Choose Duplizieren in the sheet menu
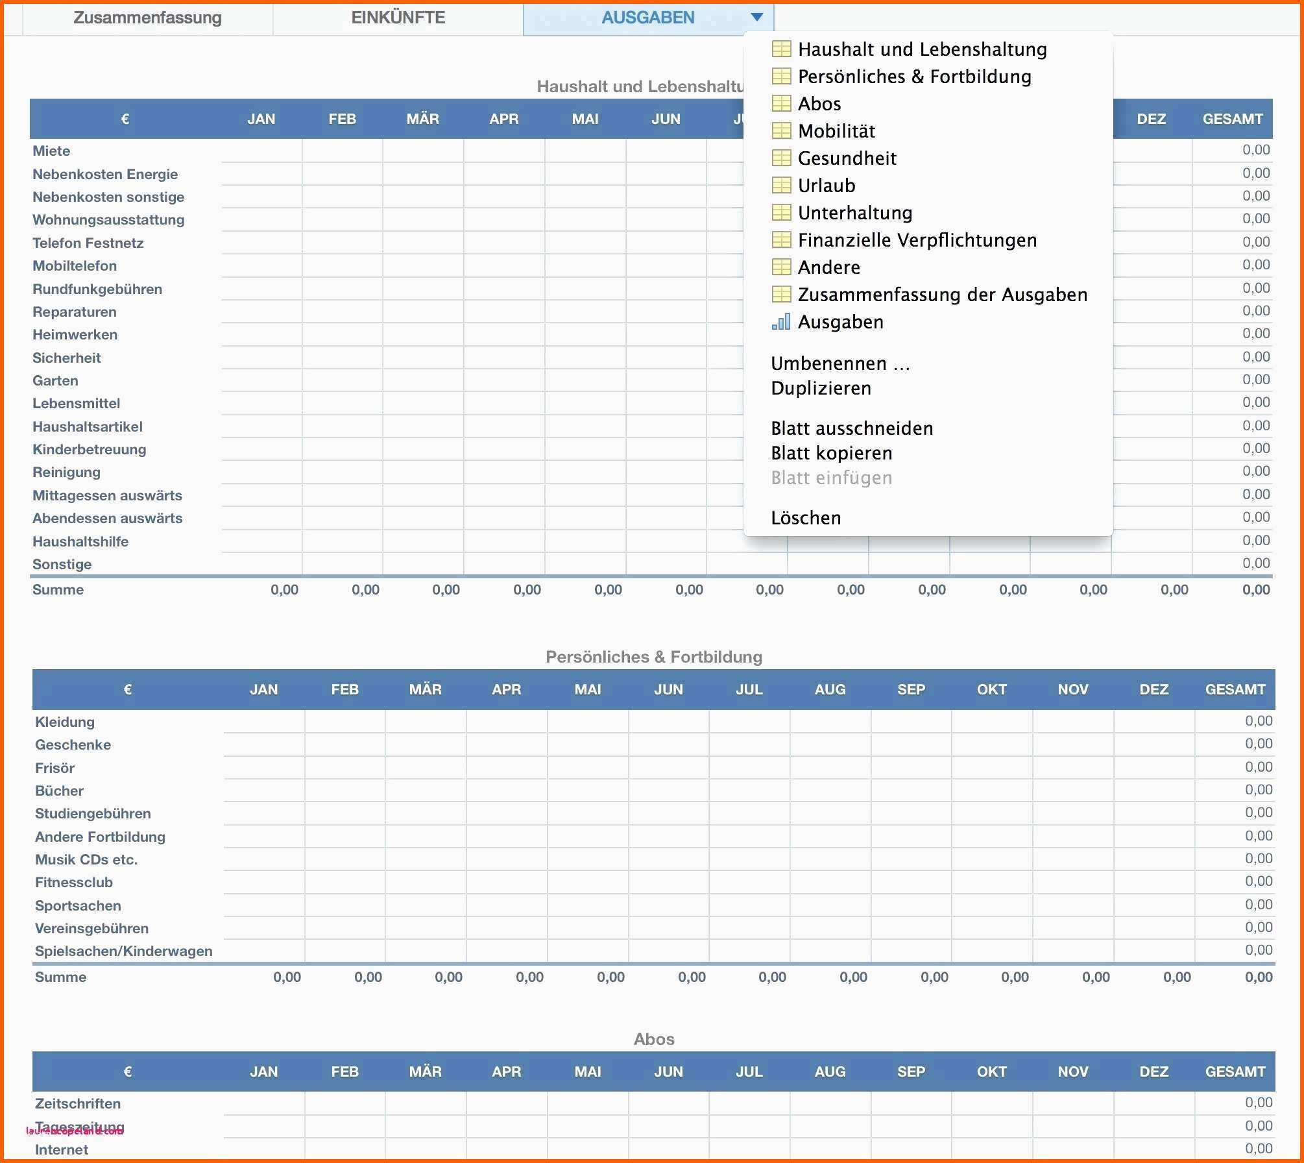 click(x=821, y=388)
